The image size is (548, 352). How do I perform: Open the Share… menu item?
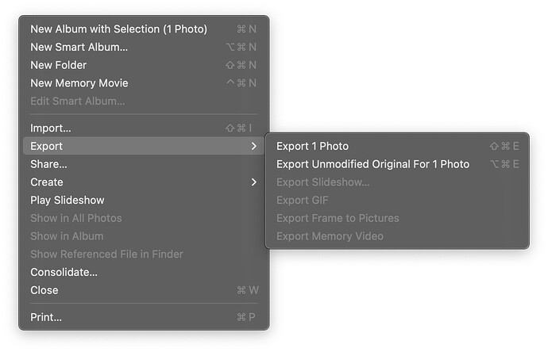pyautogui.click(x=48, y=164)
